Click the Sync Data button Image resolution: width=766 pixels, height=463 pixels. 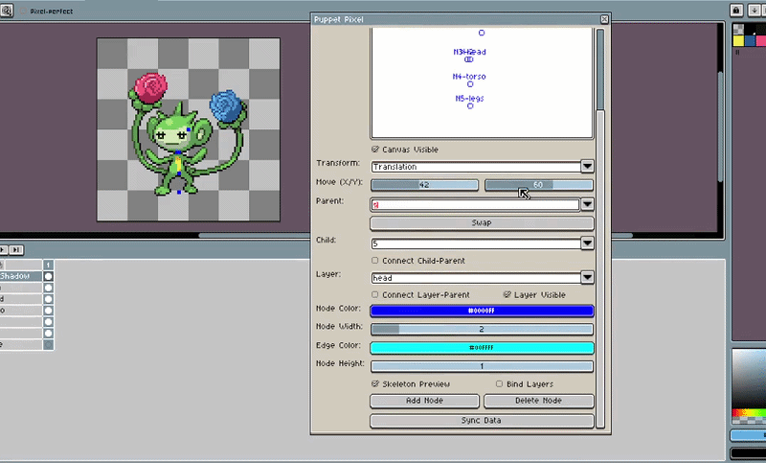coord(482,421)
